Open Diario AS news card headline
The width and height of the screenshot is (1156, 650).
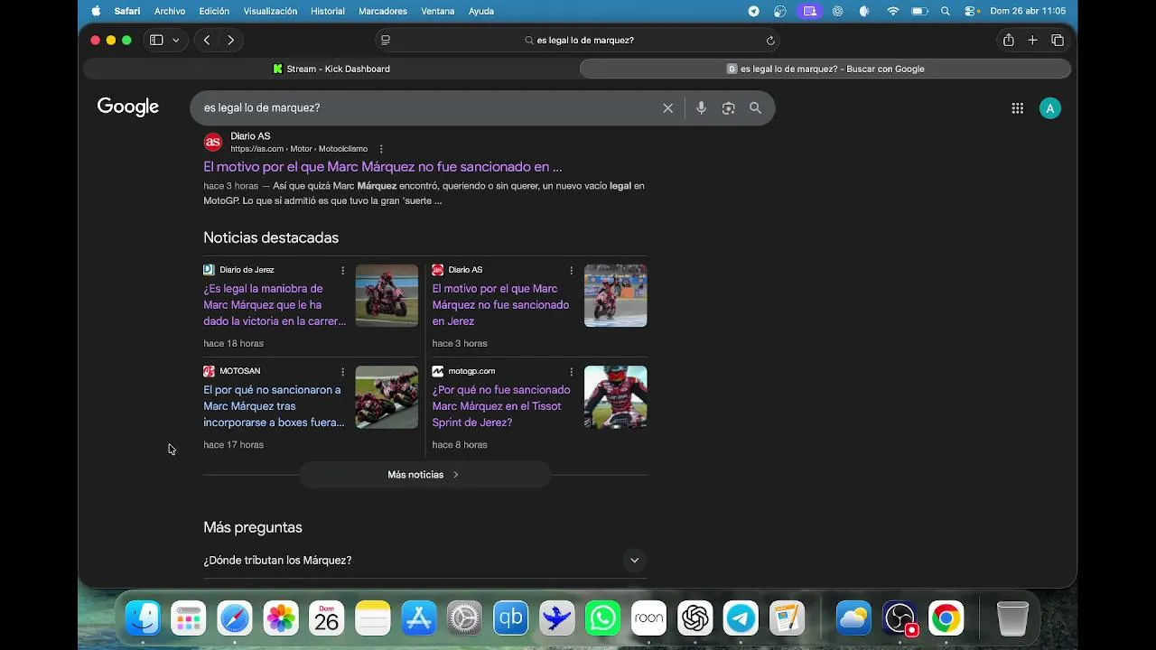[x=500, y=305]
